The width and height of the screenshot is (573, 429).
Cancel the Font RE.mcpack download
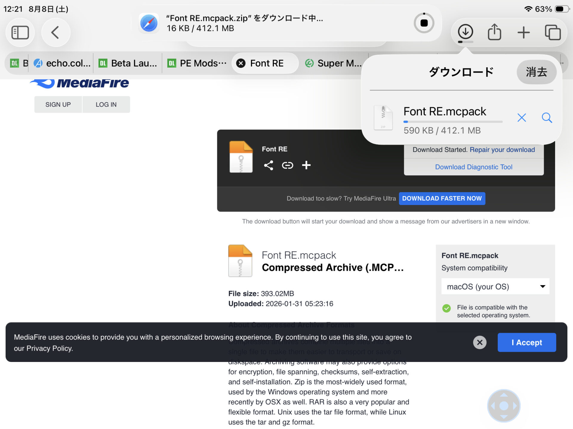pos(522,118)
